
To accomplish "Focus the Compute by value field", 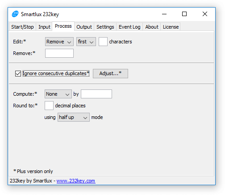I will (96, 94).
